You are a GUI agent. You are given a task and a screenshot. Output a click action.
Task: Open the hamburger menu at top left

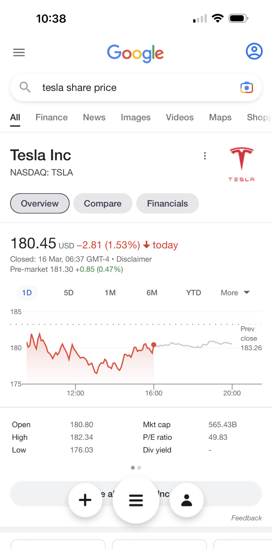pyautogui.click(x=19, y=52)
